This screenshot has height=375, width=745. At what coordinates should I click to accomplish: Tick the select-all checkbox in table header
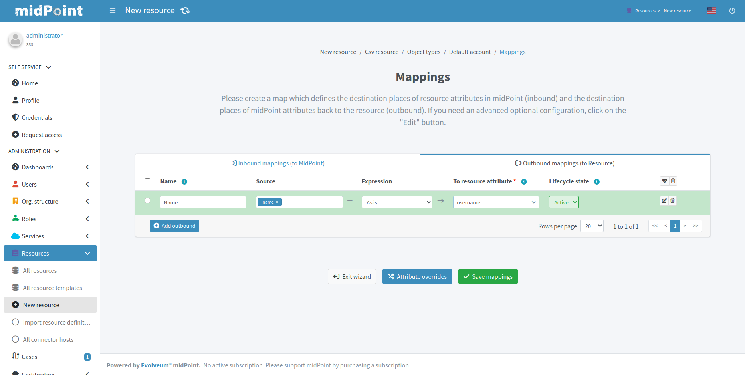148,181
